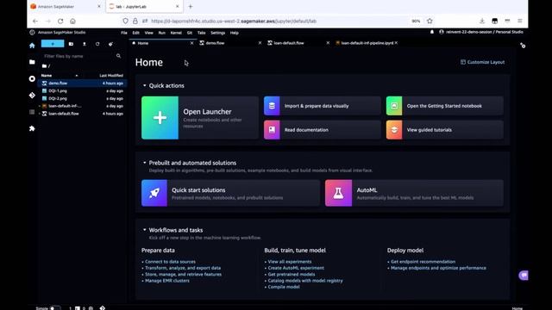Open the Tabs menu
Viewport: 552px width, 310px height.
[x=201, y=33]
